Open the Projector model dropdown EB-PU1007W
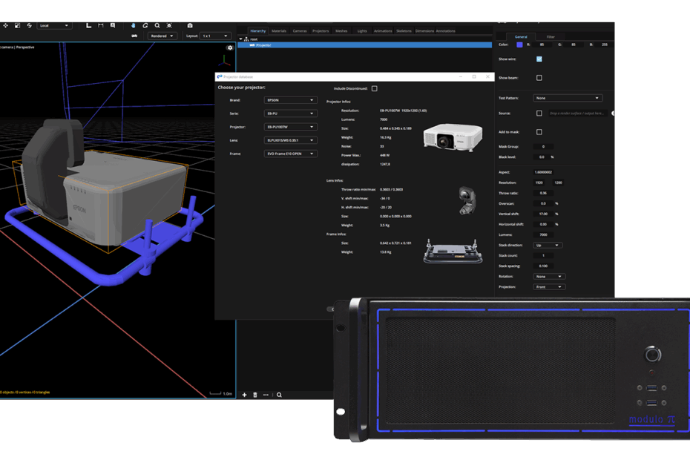 click(290, 127)
